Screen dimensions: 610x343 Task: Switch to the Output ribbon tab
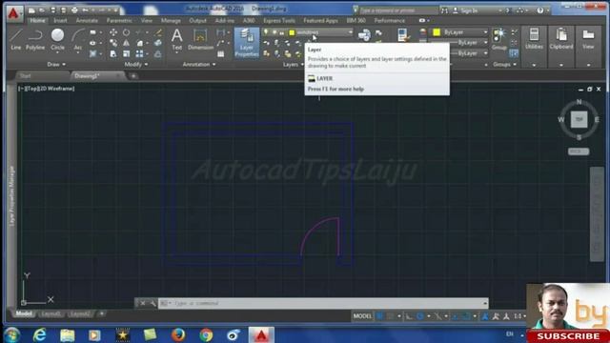[197, 20]
